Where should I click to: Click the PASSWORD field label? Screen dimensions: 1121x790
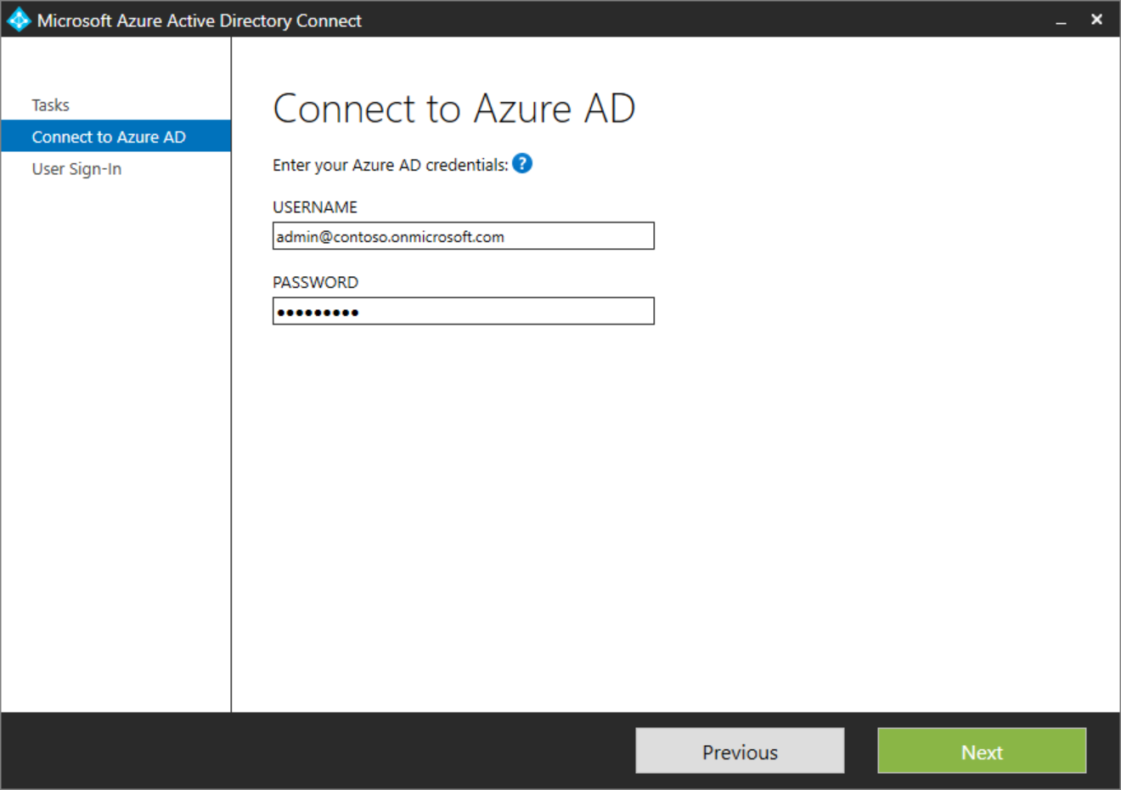click(x=315, y=281)
